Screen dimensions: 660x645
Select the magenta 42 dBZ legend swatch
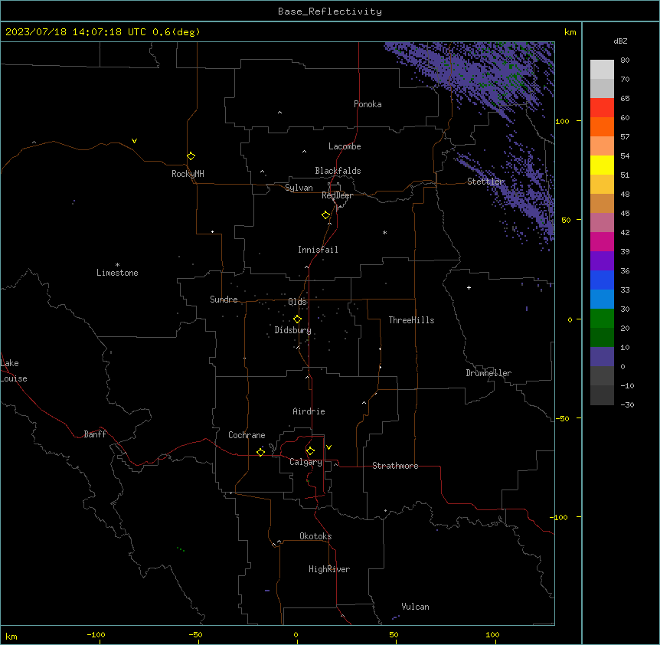tap(602, 241)
